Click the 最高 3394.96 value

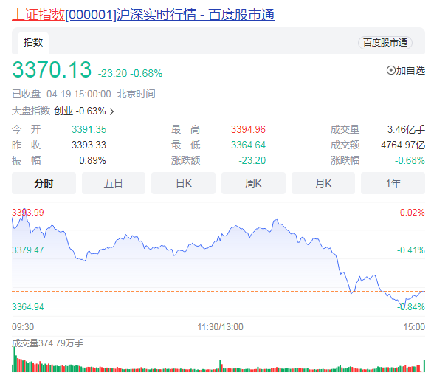[248, 129]
